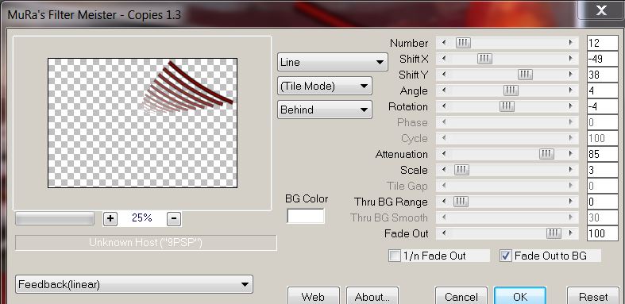The image size is (625, 304).
Task: Open the About... dialog button
Action: pyautogui.click(x=372, y=296)
